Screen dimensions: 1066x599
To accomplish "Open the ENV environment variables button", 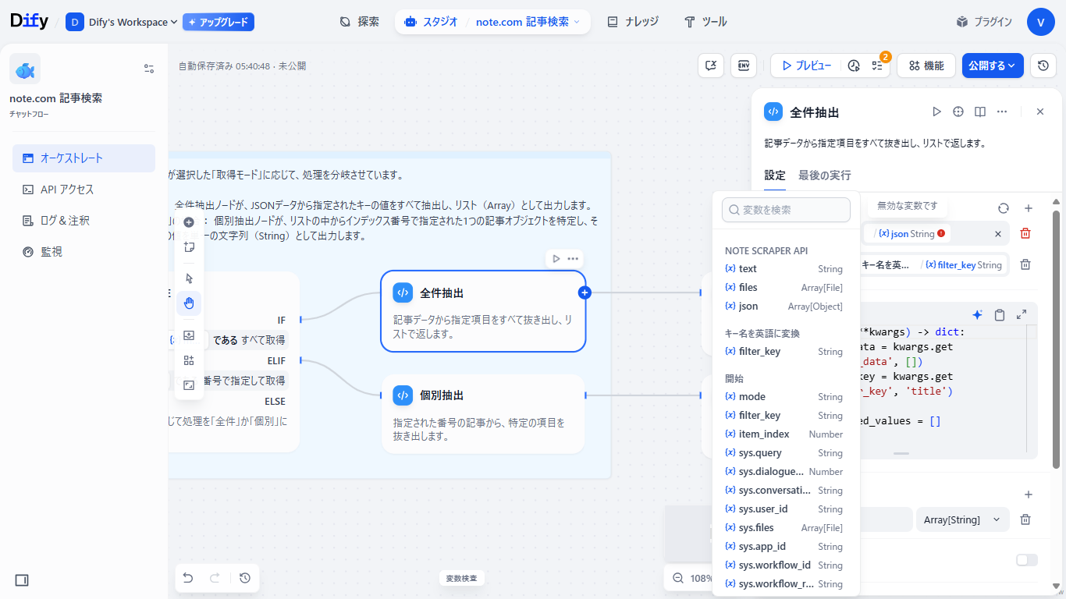I will pos(744,66).
